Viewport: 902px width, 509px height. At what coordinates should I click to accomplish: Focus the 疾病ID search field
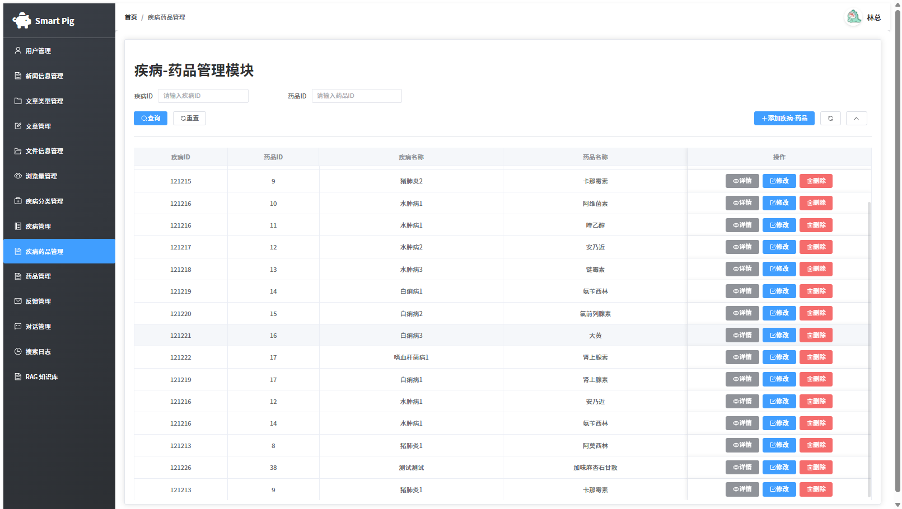[203, 96]
